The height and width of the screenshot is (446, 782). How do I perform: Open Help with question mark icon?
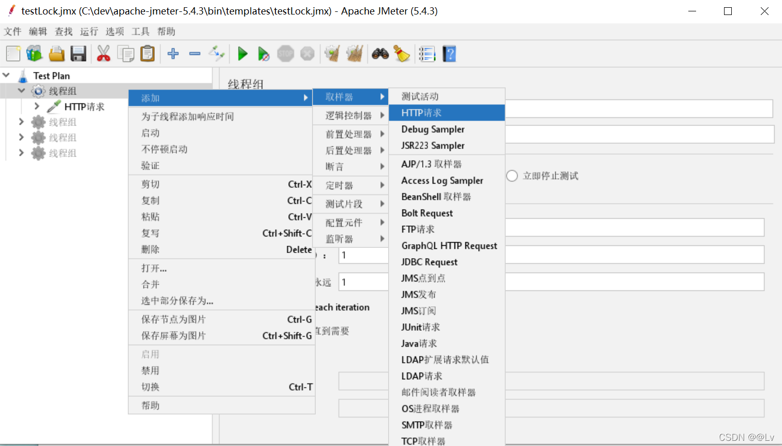pos(449,54)
